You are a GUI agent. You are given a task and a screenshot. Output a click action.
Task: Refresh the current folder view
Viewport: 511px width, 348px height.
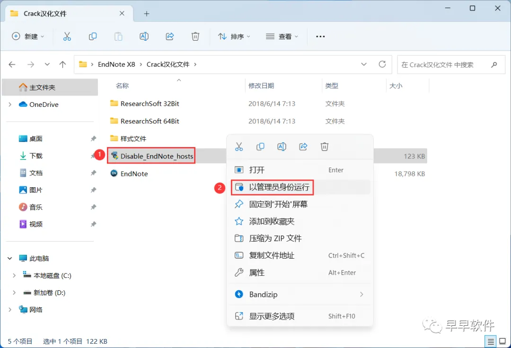pyautogui.click(x=382, y=64)
